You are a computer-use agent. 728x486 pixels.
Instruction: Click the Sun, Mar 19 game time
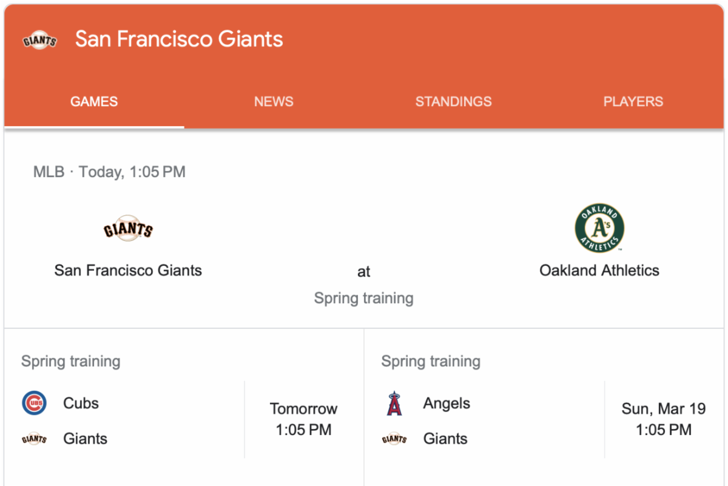click(x=664, y=419)
